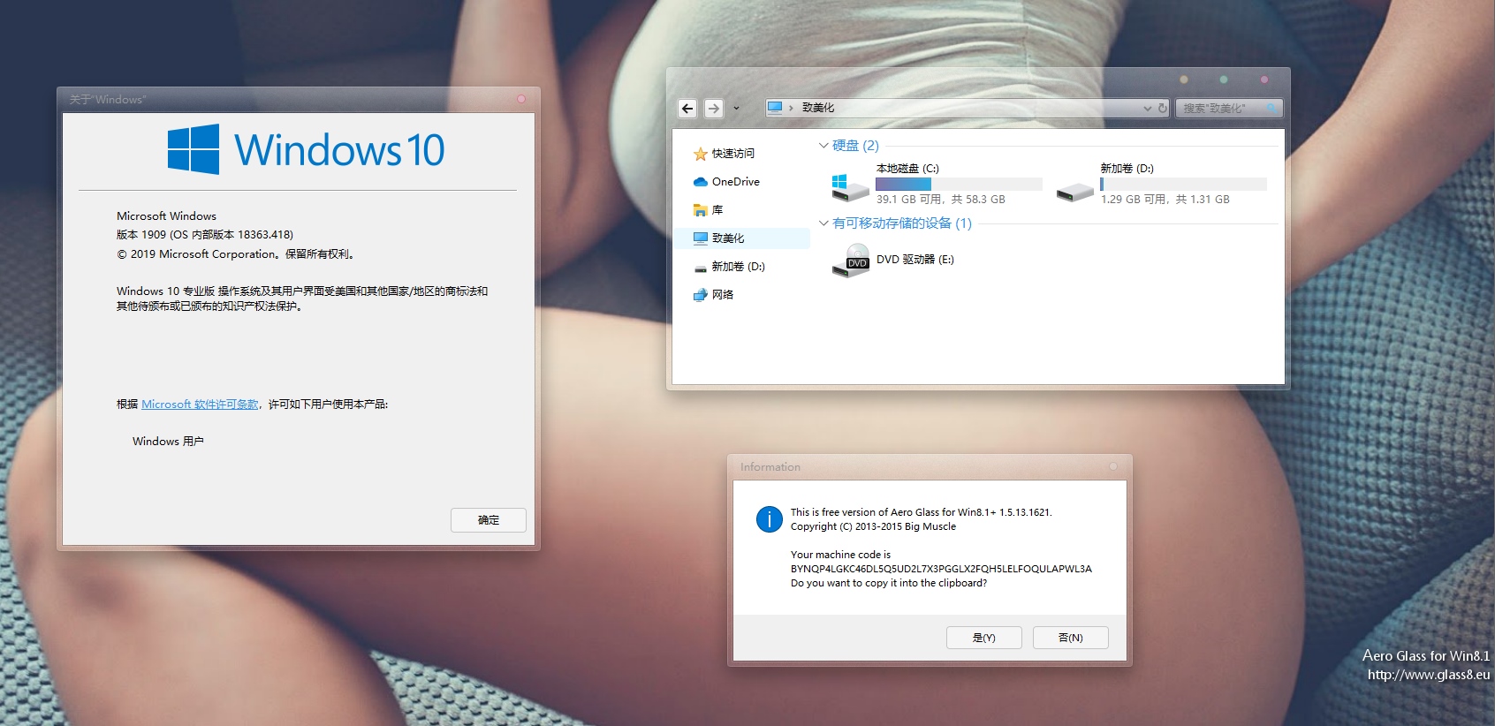Select 网络 in navigation pane
This screenshot has width=1495, height=726.
722,295
